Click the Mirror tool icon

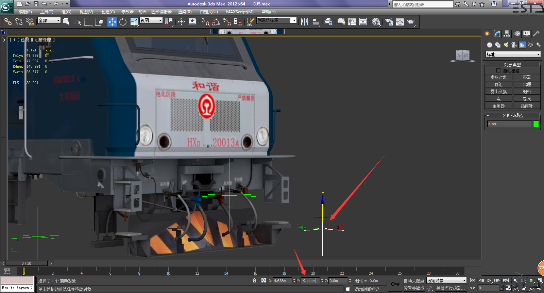[x=305, y=22]
